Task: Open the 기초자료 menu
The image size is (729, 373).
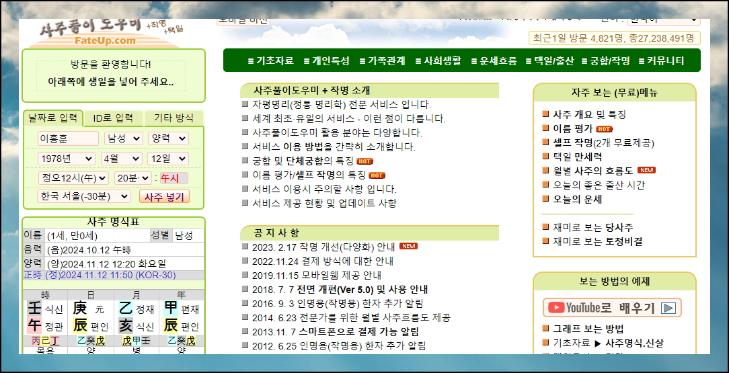Action: [x=270, y=61]
